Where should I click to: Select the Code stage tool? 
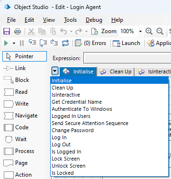point(16,127)
